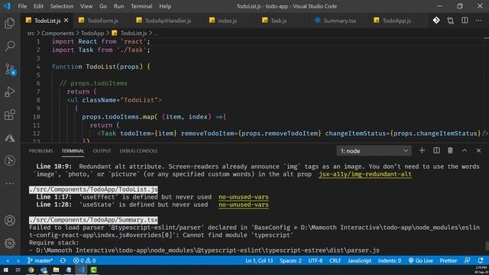This screenshot has width=489, height=275.
Task: Open the Azure view icon in activity bar
Action: 10,137
